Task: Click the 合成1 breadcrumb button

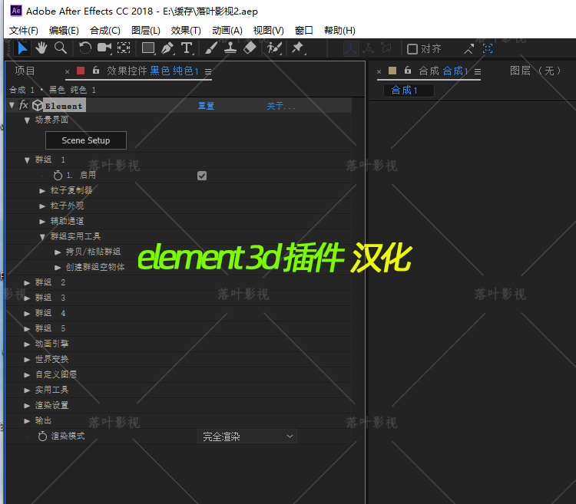Action: pos(409,91)
